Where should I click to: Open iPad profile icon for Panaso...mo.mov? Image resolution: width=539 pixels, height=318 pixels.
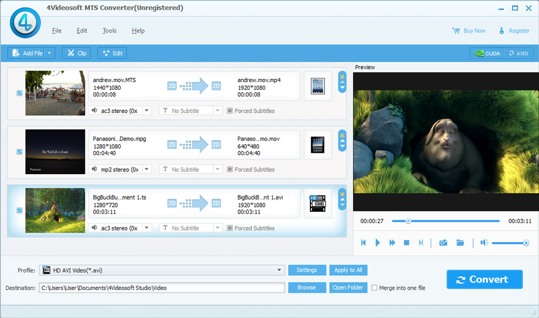[318, 145]
